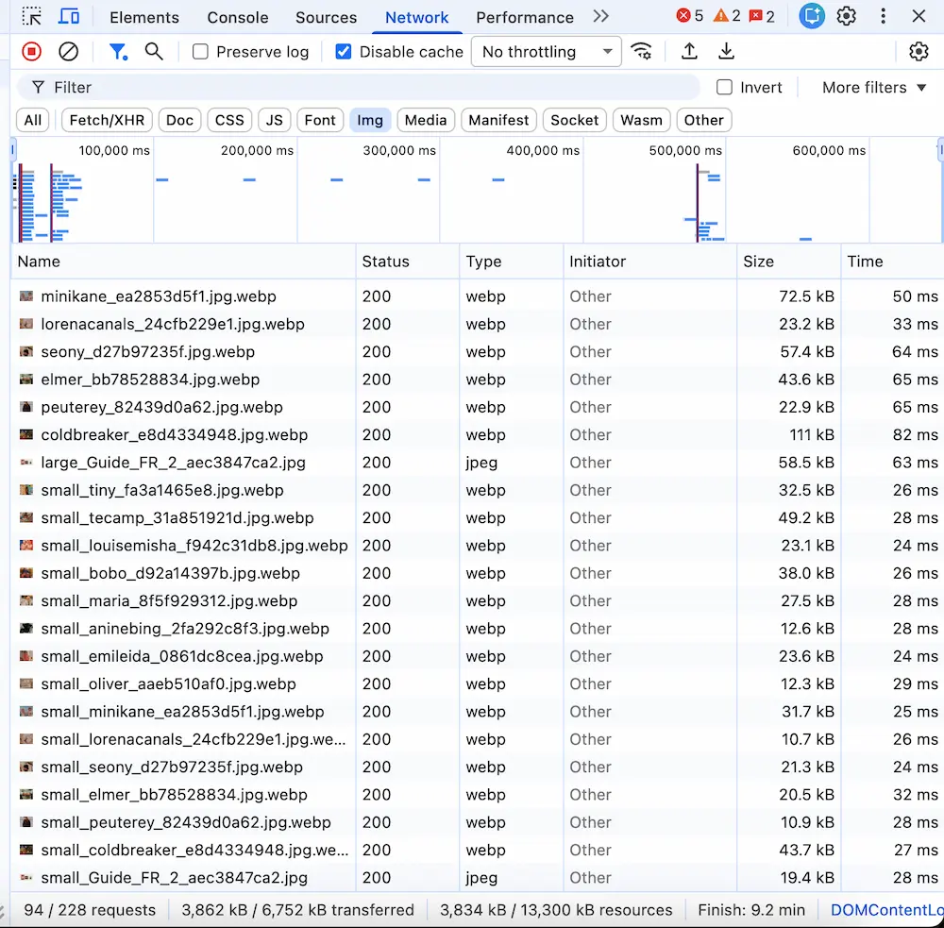Open Network panel settings gear

(919, 52)
